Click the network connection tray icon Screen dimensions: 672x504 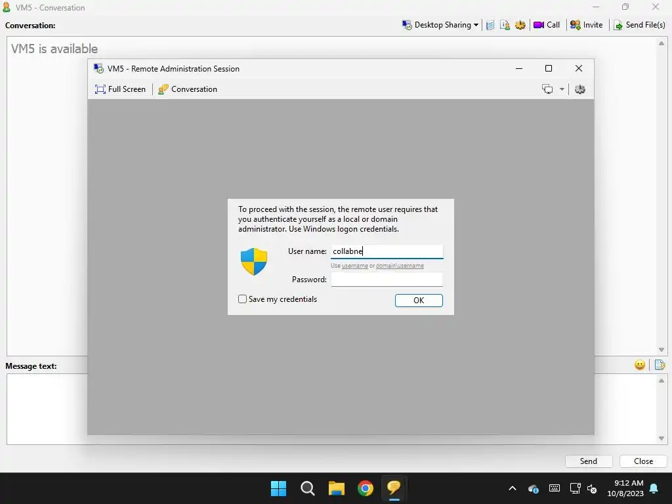pyautogui.click(x=575, y=488)
